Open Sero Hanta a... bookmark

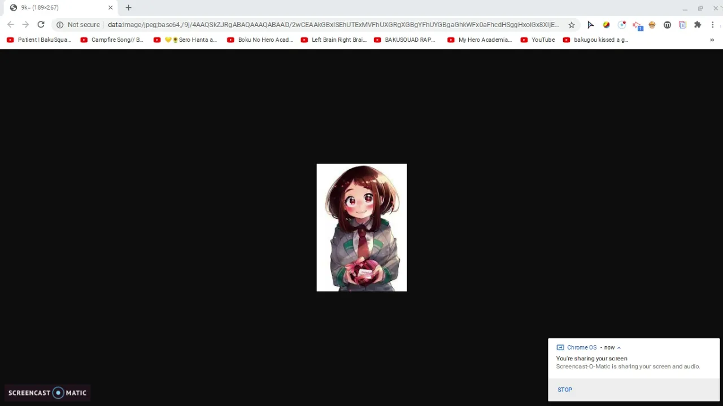(185, 40)
